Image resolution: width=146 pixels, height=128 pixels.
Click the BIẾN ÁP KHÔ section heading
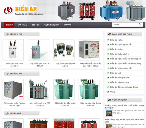pos(15,113)
